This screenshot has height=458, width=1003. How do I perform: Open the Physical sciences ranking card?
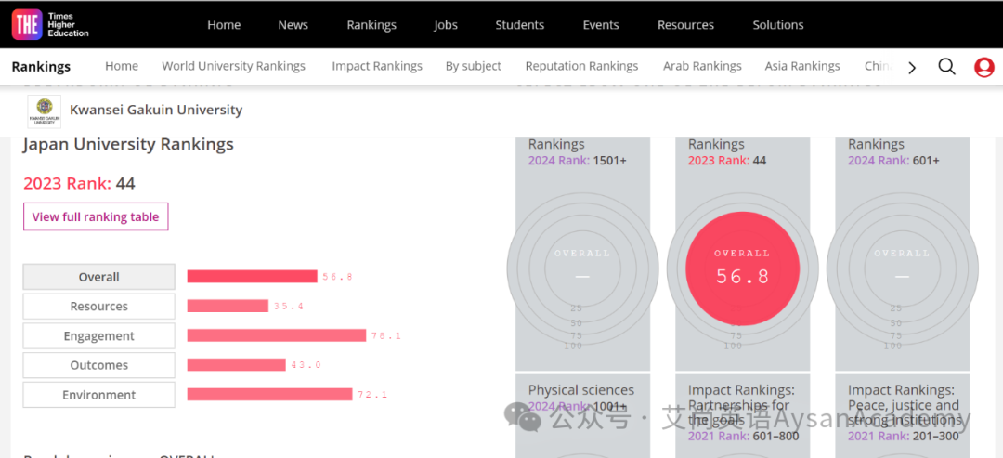[x=582, y=416]
